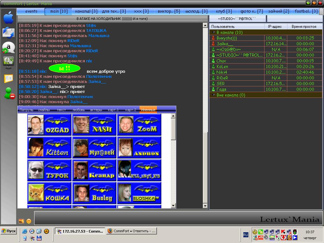Click the 'Пуск' start button
324x243 pixels.
(x=9, y=231)
